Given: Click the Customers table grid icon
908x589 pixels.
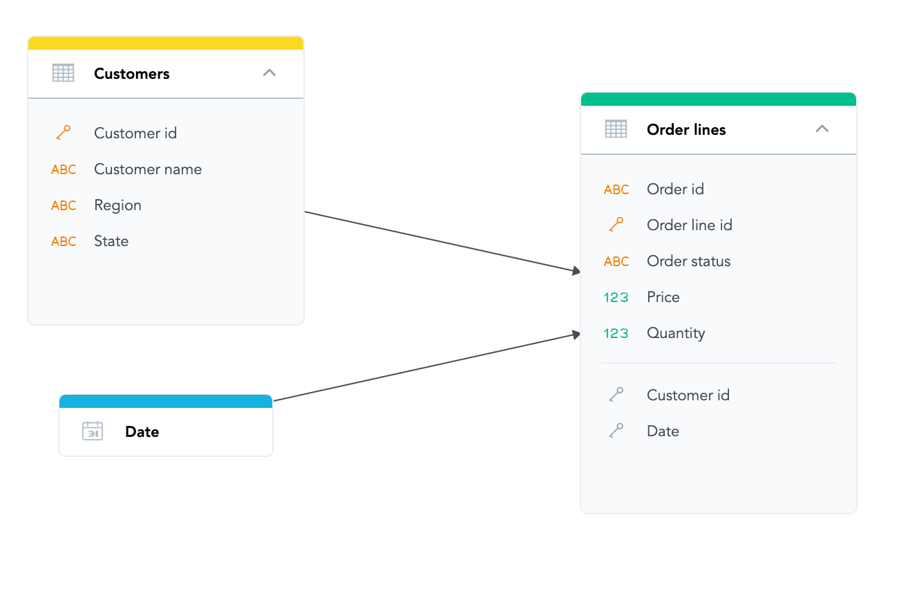Looking at the screenshot, I should pos(63,73).
